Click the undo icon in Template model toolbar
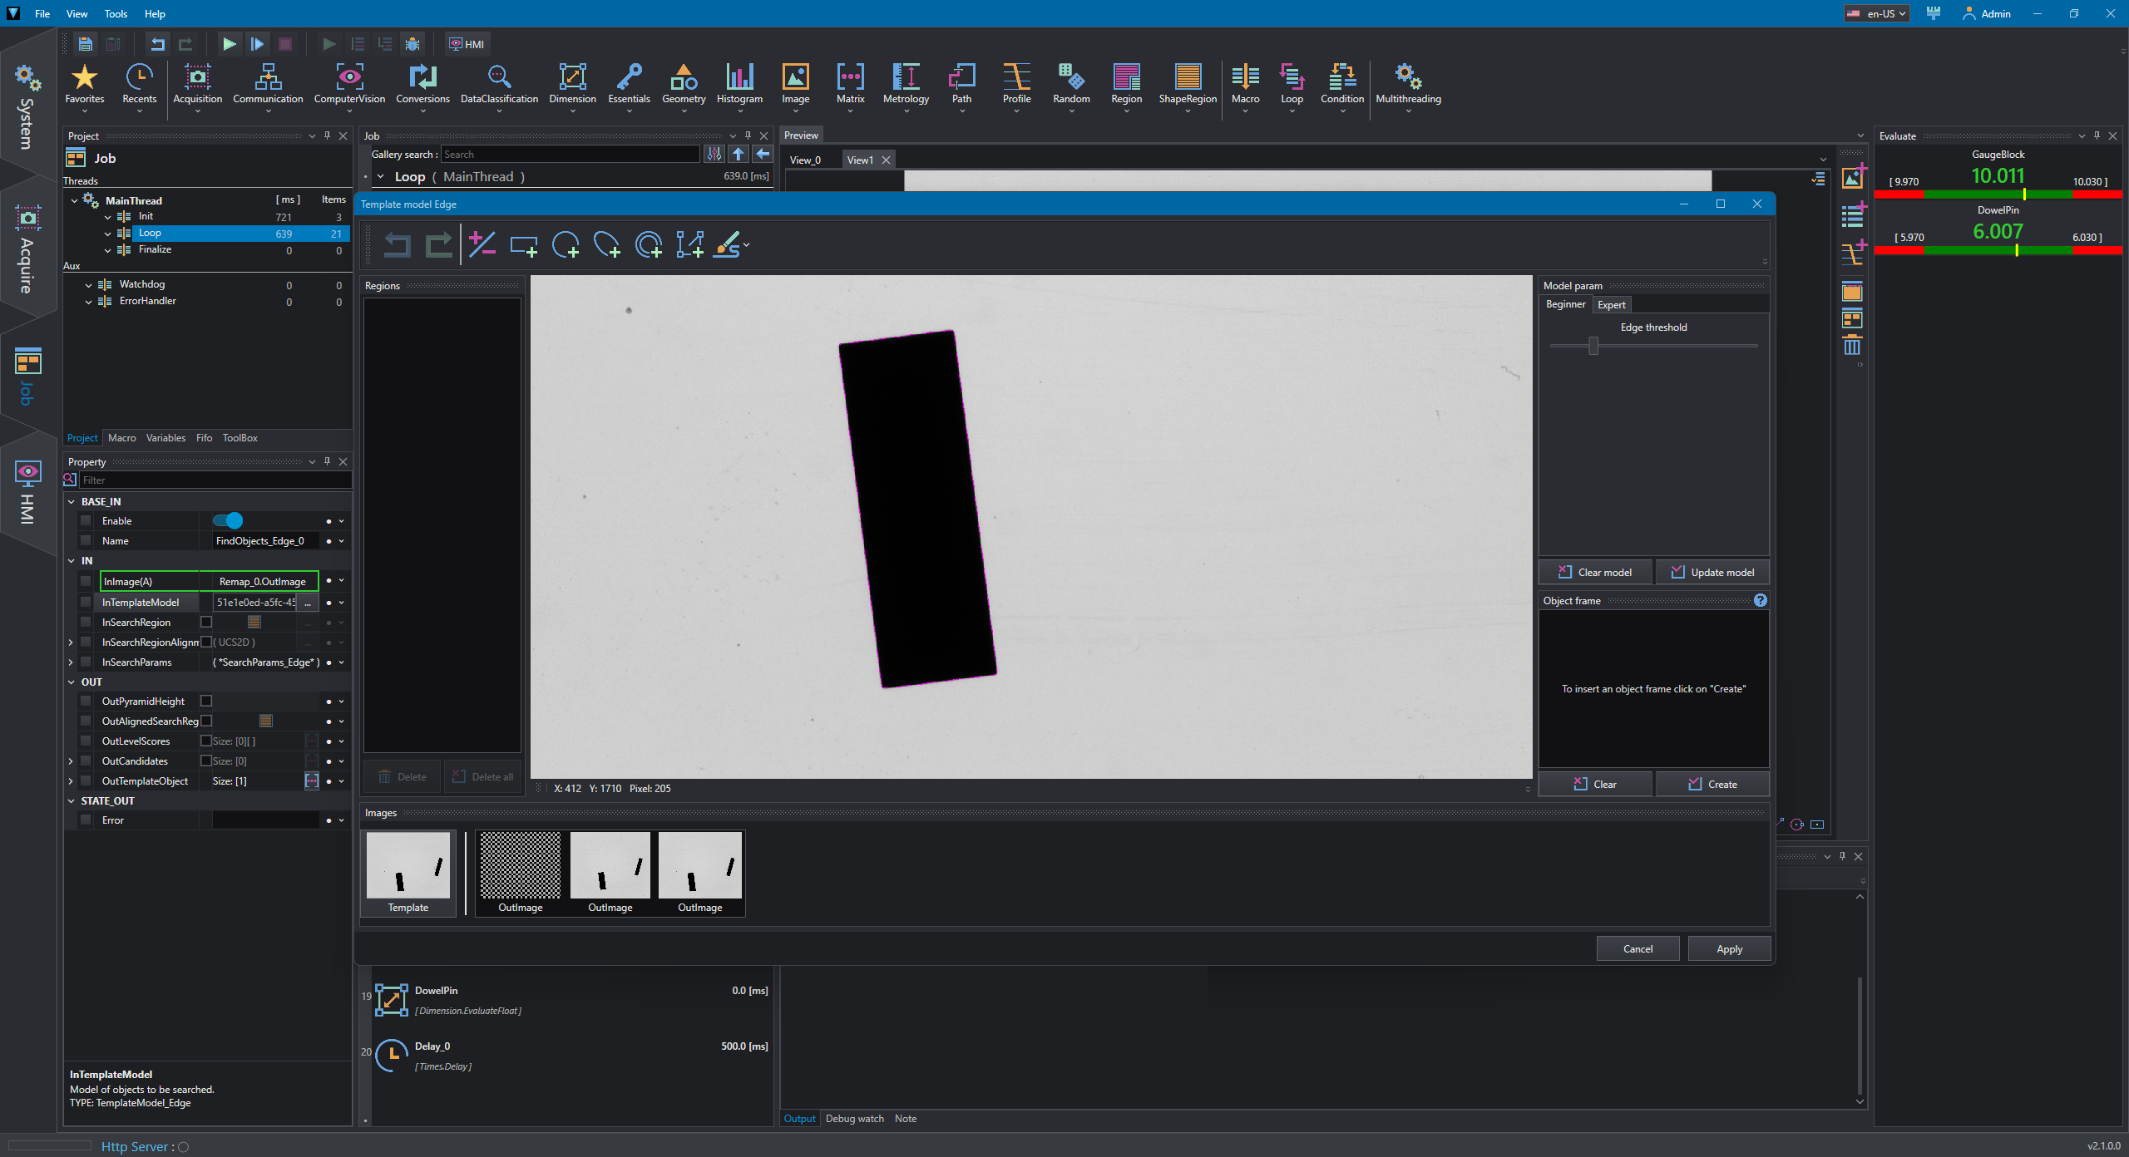Viewport: 2129px width, 1157px height. (397, 244)
